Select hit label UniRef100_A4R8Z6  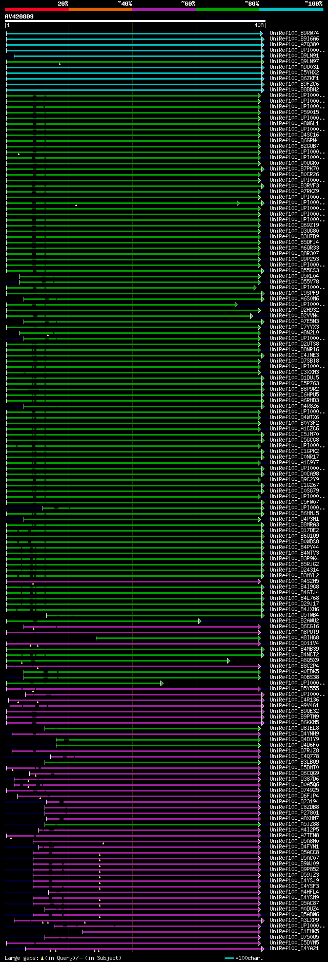click(294, 406)
